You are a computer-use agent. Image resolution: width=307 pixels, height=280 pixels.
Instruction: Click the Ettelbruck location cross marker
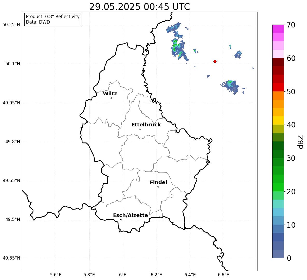click(x=140, y=129)
